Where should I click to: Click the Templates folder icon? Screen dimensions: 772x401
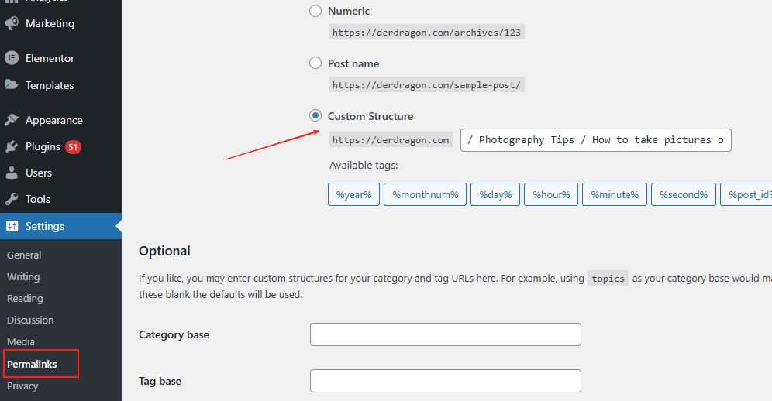pyautogui.click(x=12, y=85)
